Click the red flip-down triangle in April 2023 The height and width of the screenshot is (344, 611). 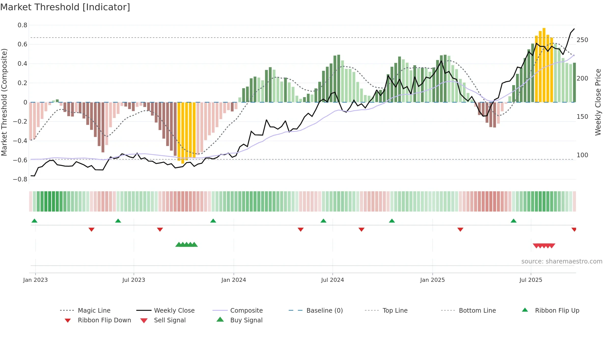(x=91, y=230)
